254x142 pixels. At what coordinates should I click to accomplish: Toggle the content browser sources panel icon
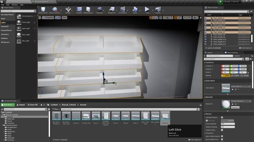pos(2,109)
